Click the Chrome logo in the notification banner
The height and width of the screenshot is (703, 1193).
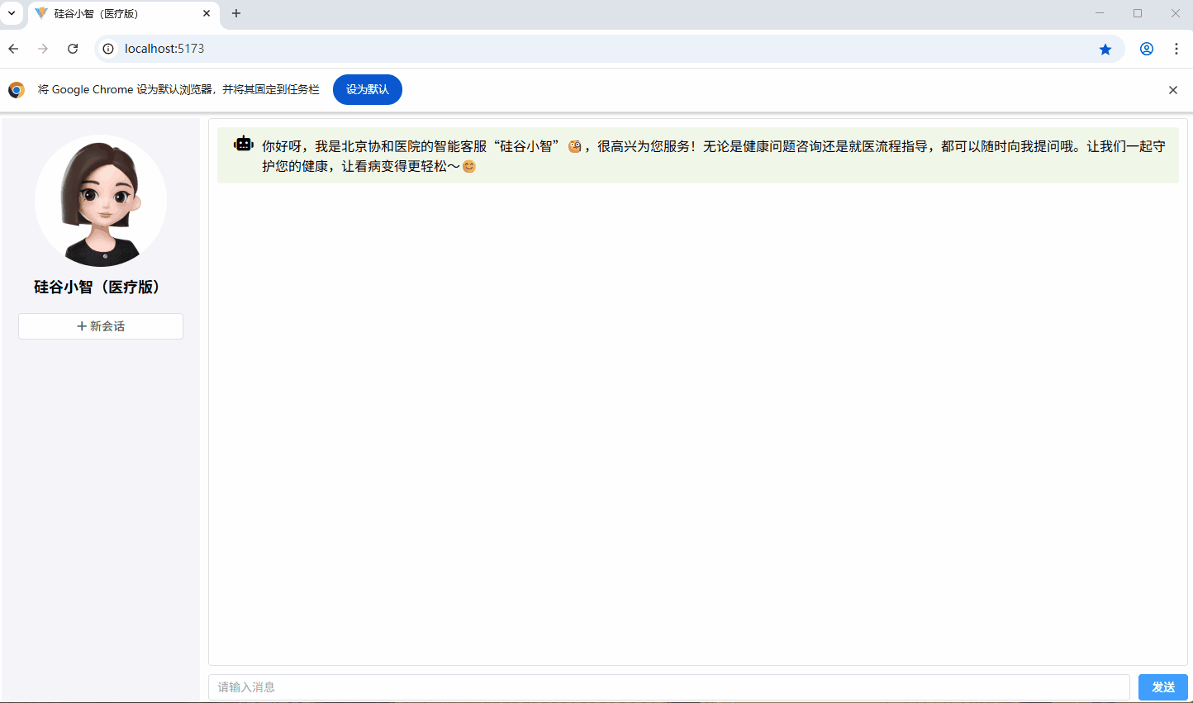17,89
